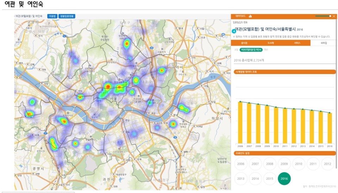This screenshot has height=193, width=338.
Task: Close the 데이터보드 panel with the X
Action: coord(334,16)
